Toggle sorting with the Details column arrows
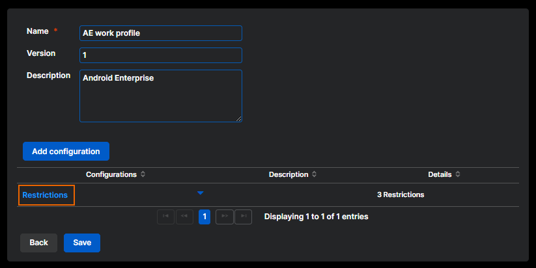This screenshot has height=268, width=536. tap(458, 175)
